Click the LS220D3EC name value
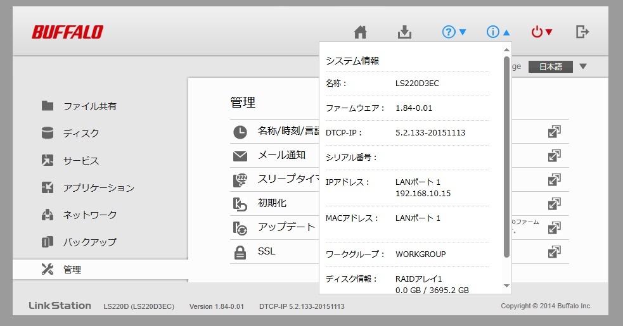 417,84
